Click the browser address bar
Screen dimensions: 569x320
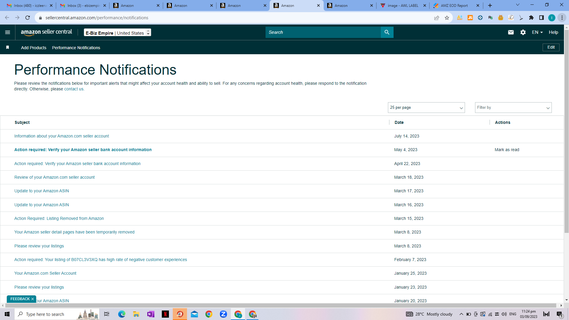tap(237, 18)
